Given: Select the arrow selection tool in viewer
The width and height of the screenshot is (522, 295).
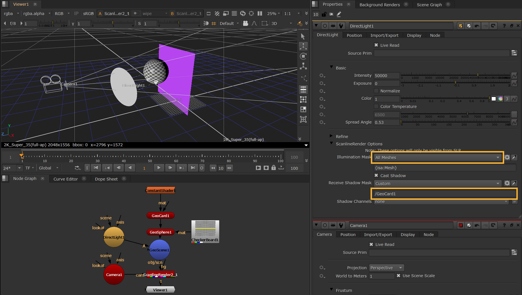Looking at the screenshot, I should tap(303, 37).
